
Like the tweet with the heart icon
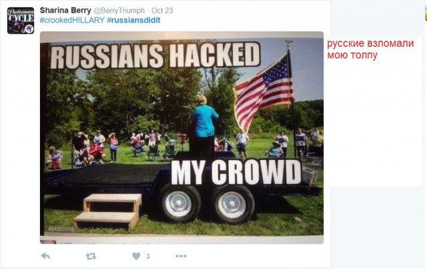point(136,256)
